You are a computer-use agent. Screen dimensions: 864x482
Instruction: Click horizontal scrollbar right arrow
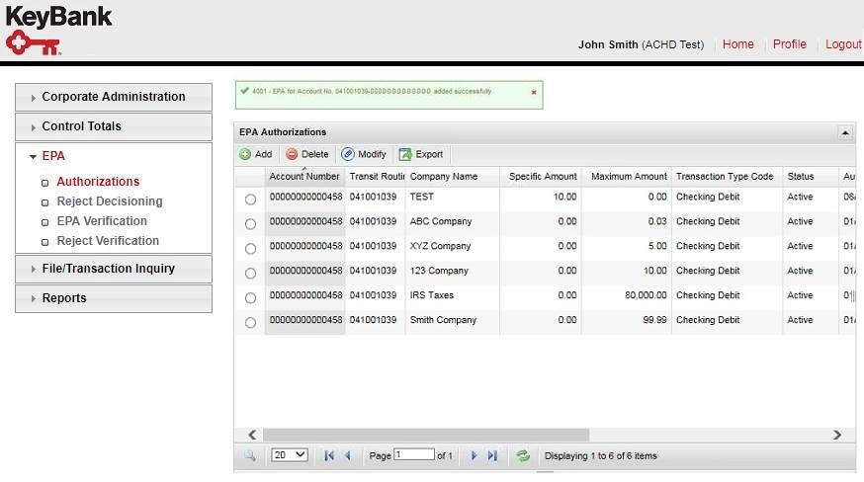click(837, 435)
